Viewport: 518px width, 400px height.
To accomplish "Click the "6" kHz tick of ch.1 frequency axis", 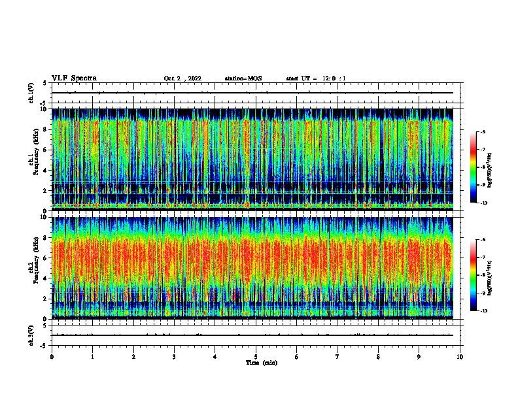I will (x=45, y=150).
